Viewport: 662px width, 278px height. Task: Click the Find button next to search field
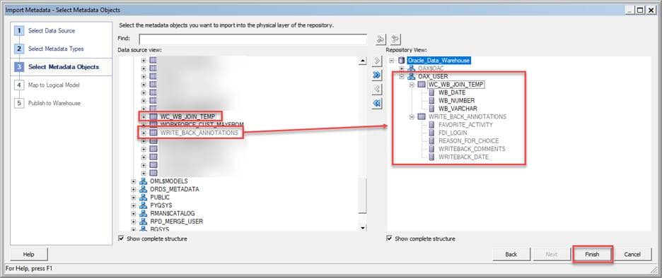click(x=381, y=40)
